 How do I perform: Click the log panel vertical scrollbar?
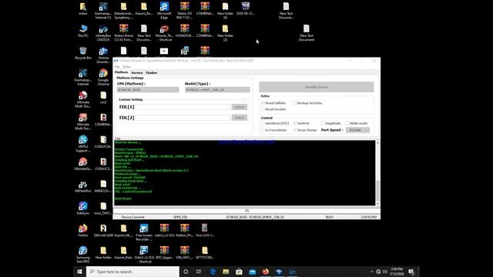click(x=377, y=190)
